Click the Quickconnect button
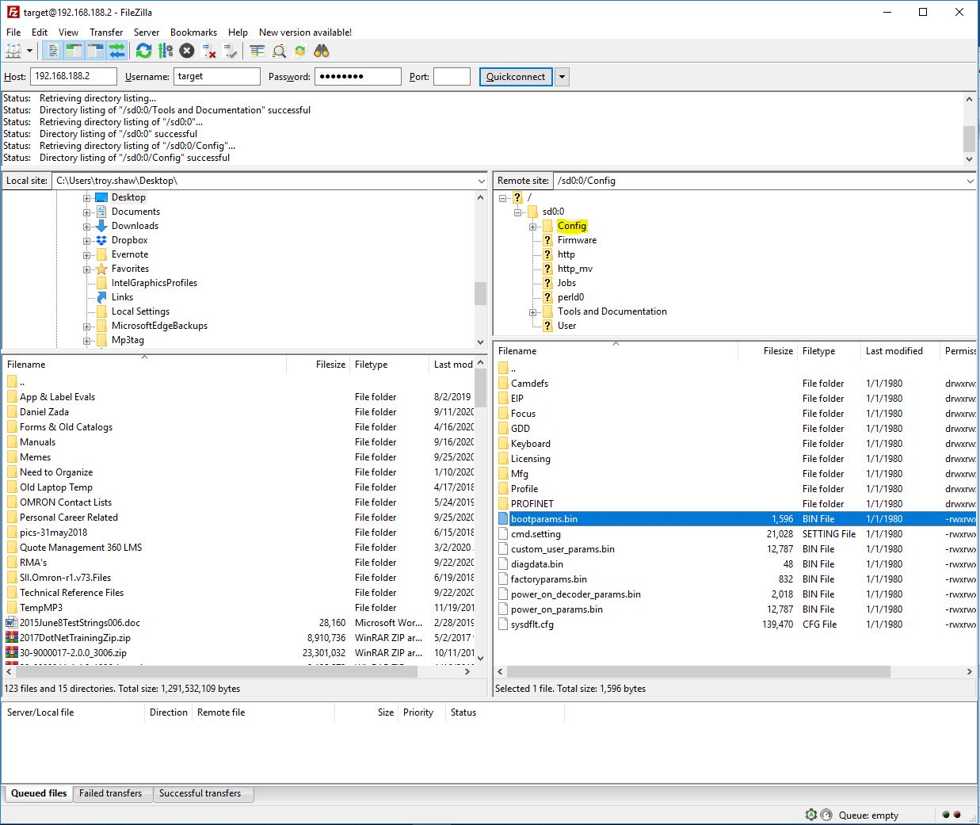This screenshot has height=825, width=980. (516, 77)
